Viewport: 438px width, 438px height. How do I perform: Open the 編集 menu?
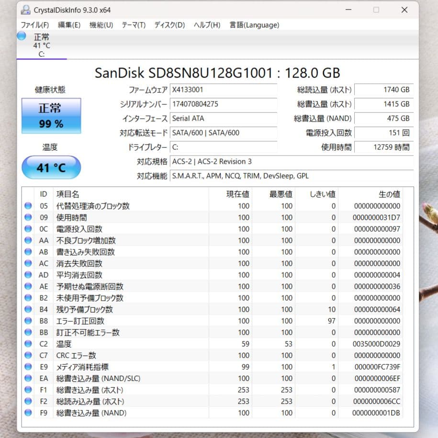tap(68, 25)
